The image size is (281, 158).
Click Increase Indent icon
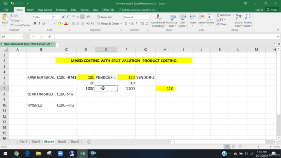92,23
